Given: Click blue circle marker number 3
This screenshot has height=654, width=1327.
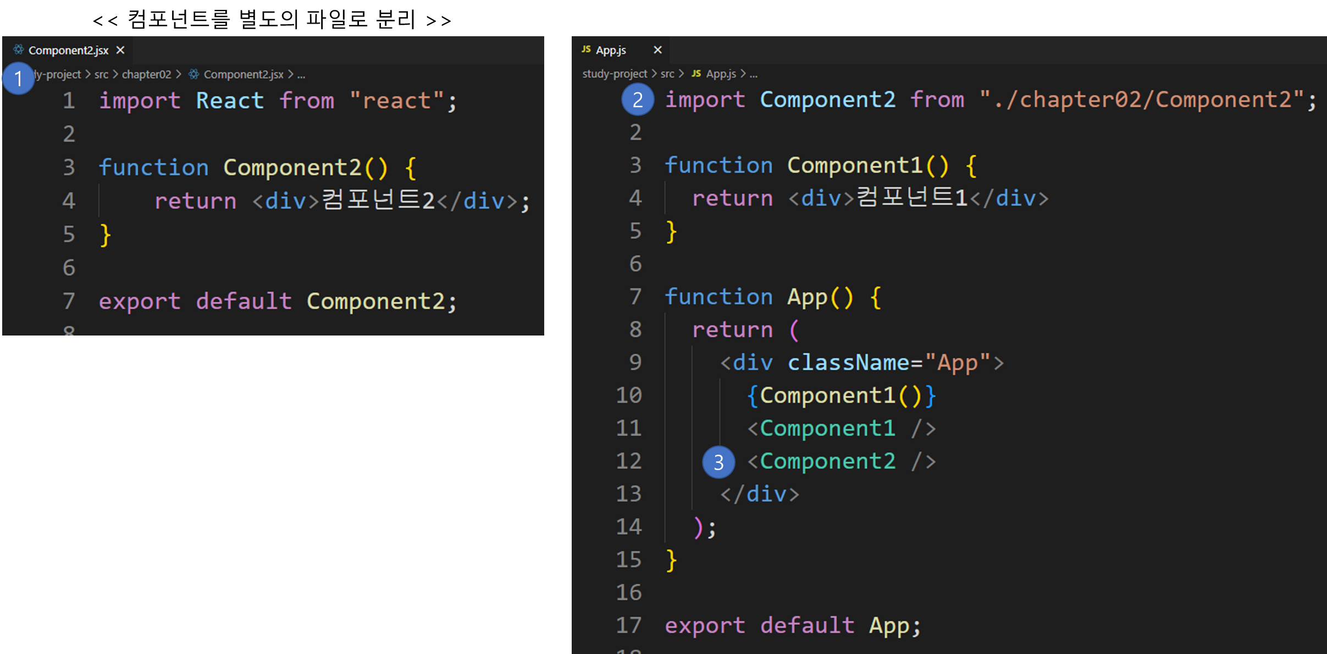Looking at the screenshot, I should 718,462.
